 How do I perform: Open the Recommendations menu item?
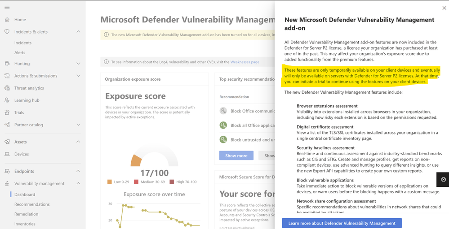pyautogui.click(x=32, y=204)
